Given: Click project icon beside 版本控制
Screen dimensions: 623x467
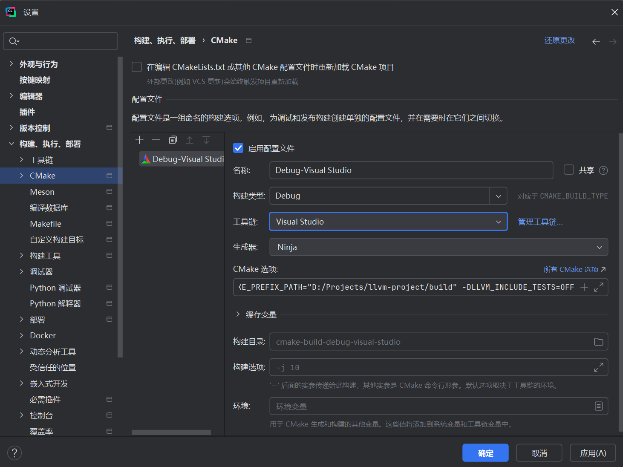Looking at the screenshot, I should pyautogui.click(x=110, y=127).
